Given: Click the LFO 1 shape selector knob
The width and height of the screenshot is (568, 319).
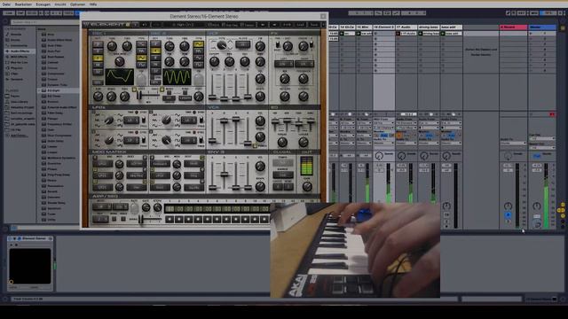Looking at the screenshot, I should click(108, 121).
